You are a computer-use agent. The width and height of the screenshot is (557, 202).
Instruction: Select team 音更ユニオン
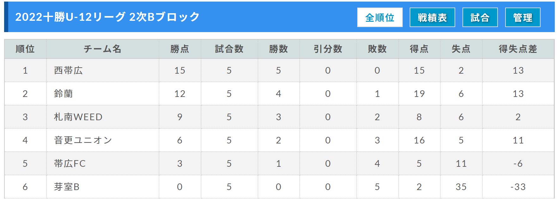(x=83, y=140)
